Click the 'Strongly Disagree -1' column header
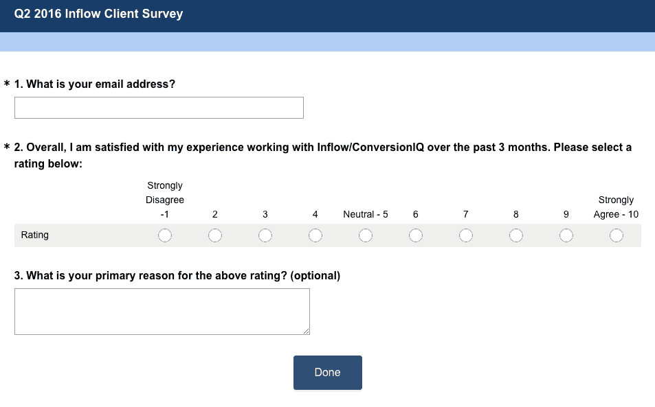Screen dimensions: 655x407 coord(164,200)
